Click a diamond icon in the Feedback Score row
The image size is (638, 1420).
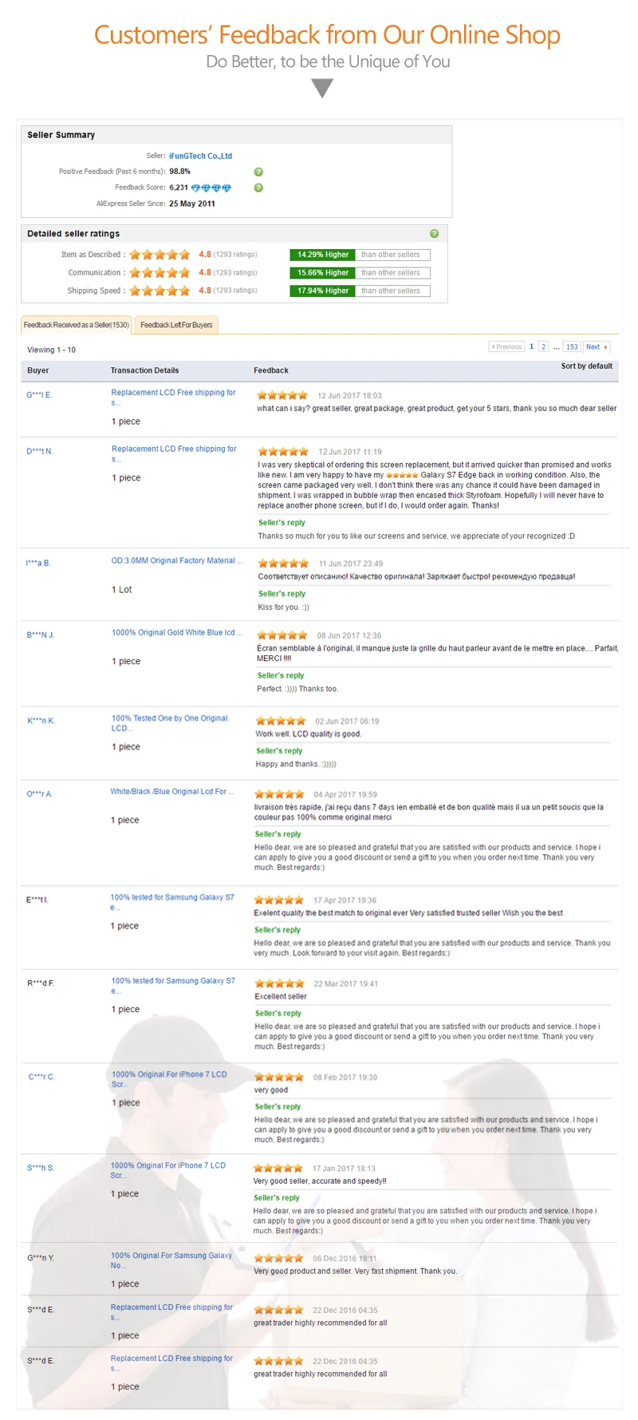[206, 188]
